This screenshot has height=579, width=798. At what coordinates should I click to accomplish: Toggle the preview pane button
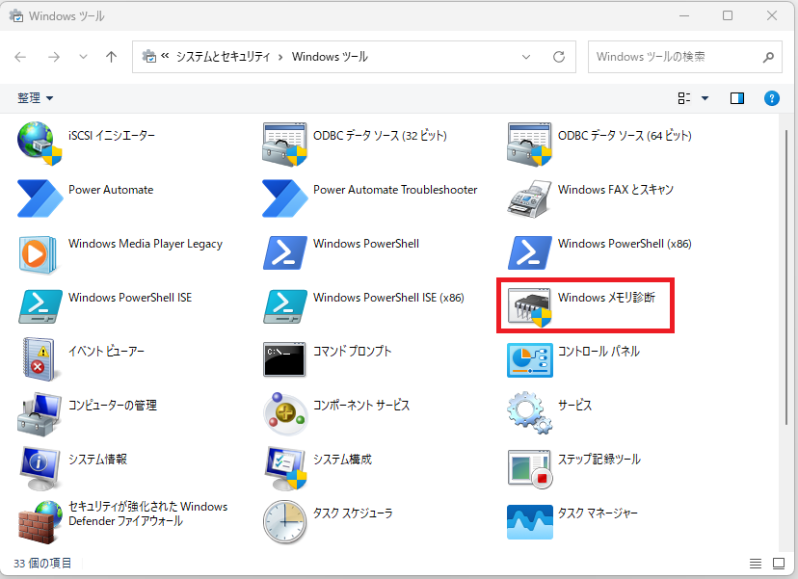pyautogui.click(x=737, y=97)
